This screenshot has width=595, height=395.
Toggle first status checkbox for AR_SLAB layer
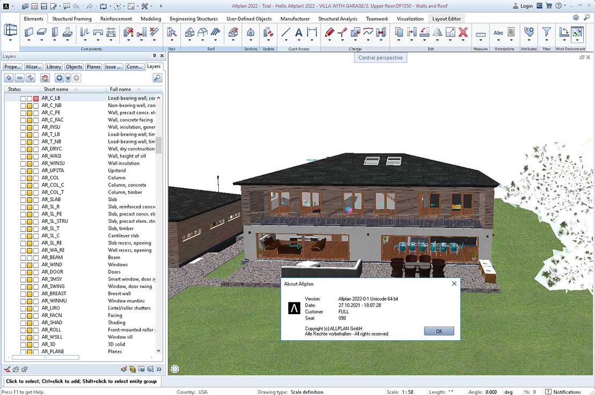(x=23, y=200)
